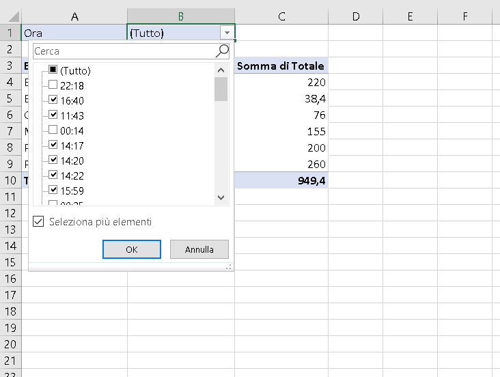
Task: Click the grand total cell 949,4
Action: point(281,180)
